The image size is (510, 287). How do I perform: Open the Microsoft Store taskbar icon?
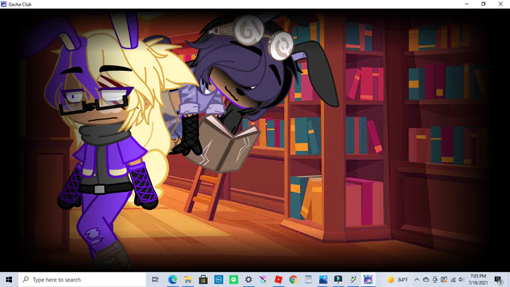[x=203, y=280]
